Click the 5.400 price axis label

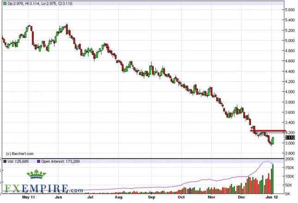pyautogui.click(x=290, y=20)
